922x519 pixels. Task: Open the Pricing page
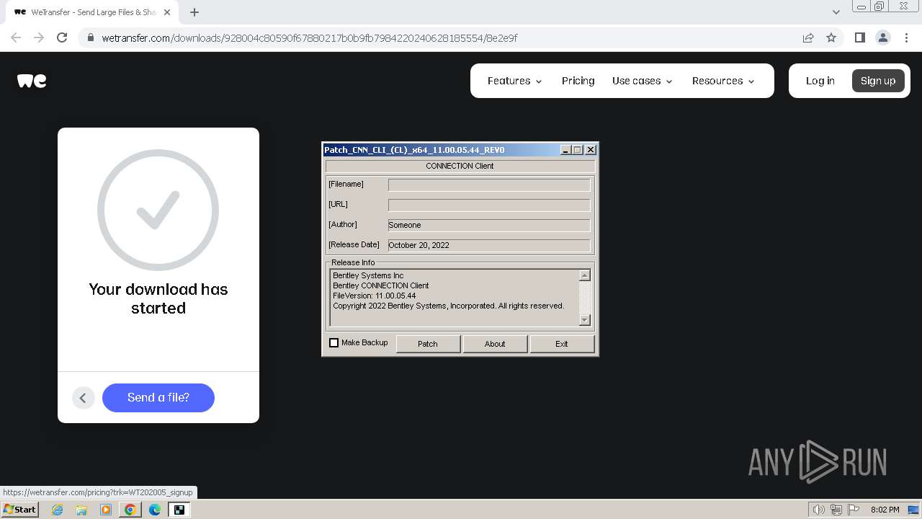click(x=578, y=81)
